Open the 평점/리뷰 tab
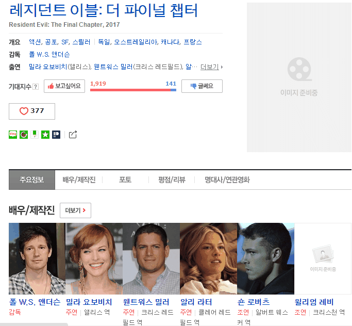Screen dimensions: 352x326 (172, 180)
